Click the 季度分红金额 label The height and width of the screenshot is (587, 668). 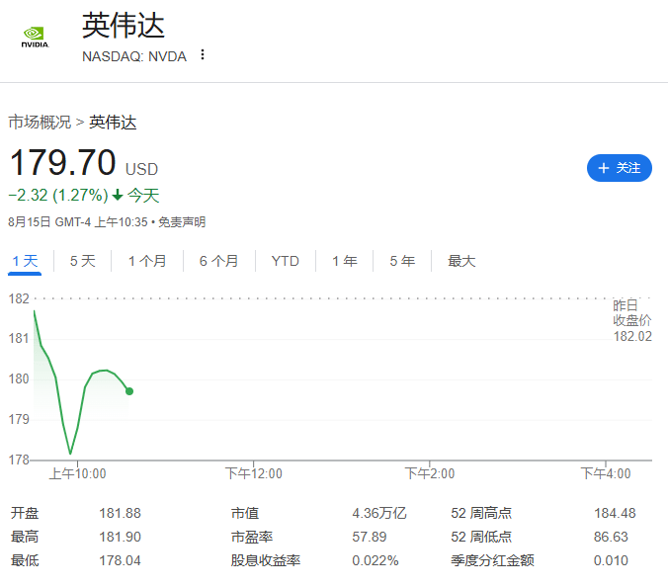pyautogui.click(x=492, y=560)
